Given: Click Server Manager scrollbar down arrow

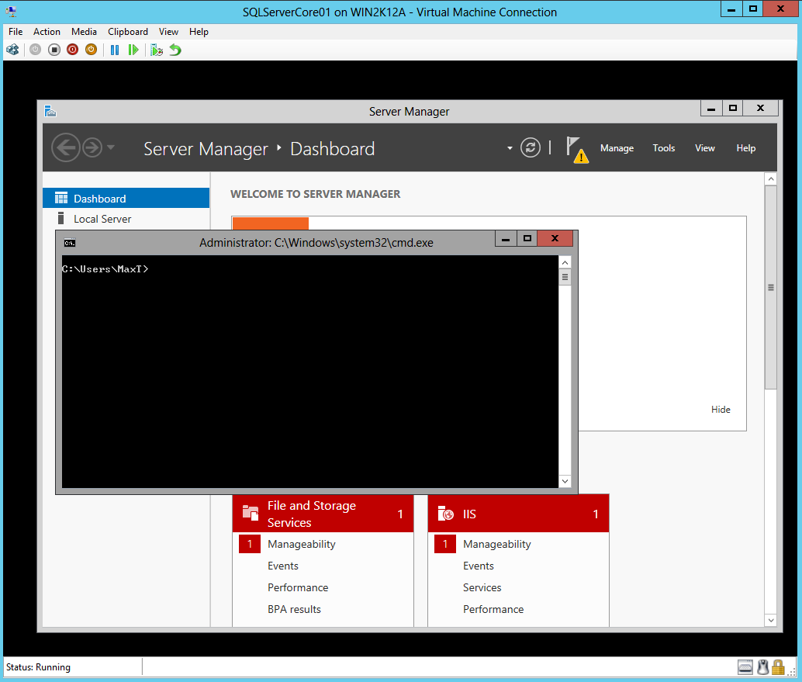Looking at the screenshot, I should point(771,620).
